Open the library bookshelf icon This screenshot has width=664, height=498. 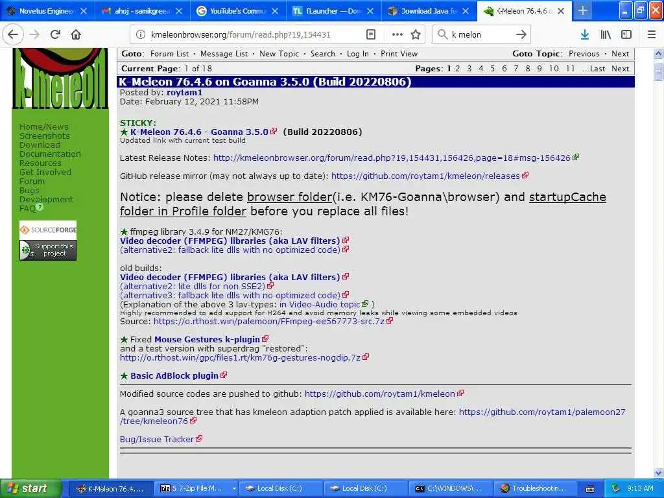[606, 34]
